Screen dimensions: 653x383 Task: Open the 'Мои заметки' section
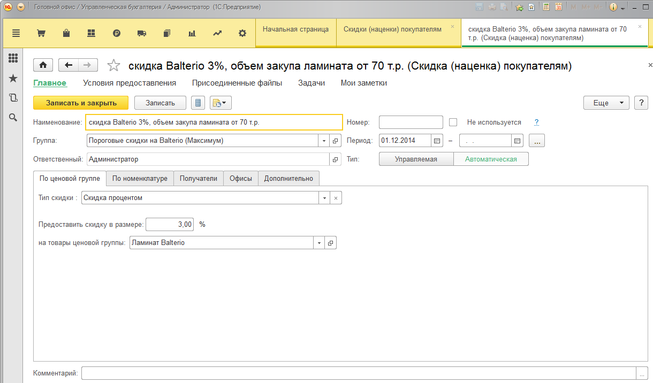364,83
